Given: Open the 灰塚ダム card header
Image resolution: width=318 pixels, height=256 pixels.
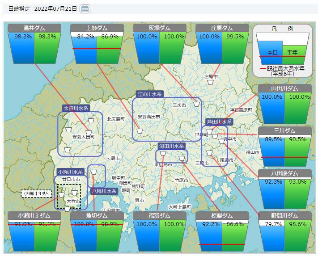Looking at the screenshot, I should click(160, 28).
